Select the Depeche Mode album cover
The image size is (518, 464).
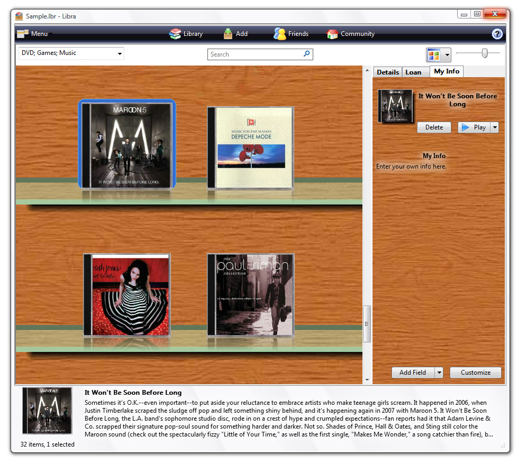(x=250, y=147)
